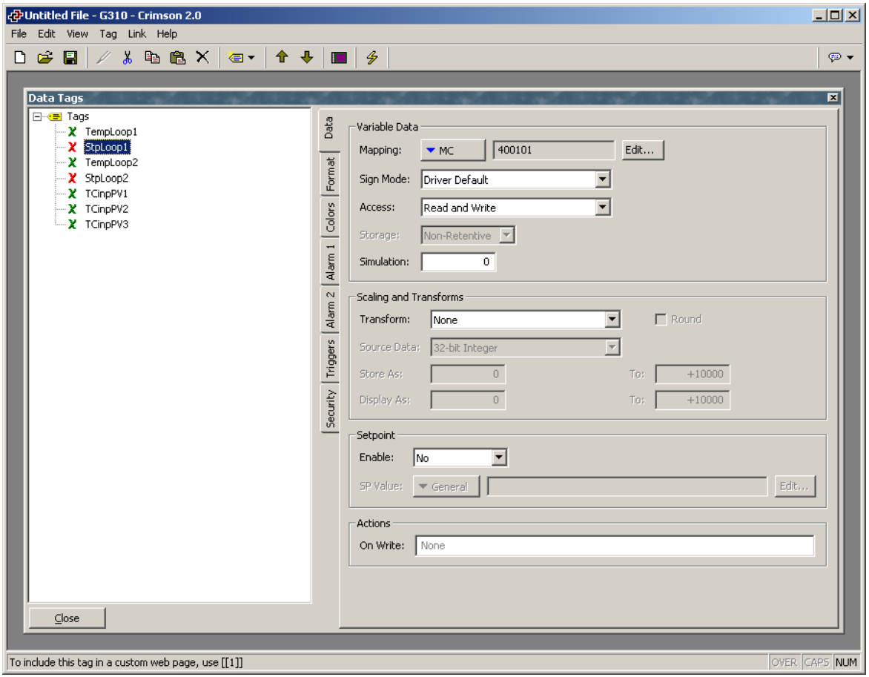Click the SP Value General dropdown button
The width and height of the screenshot is (869, 677).
click(446, 487)
